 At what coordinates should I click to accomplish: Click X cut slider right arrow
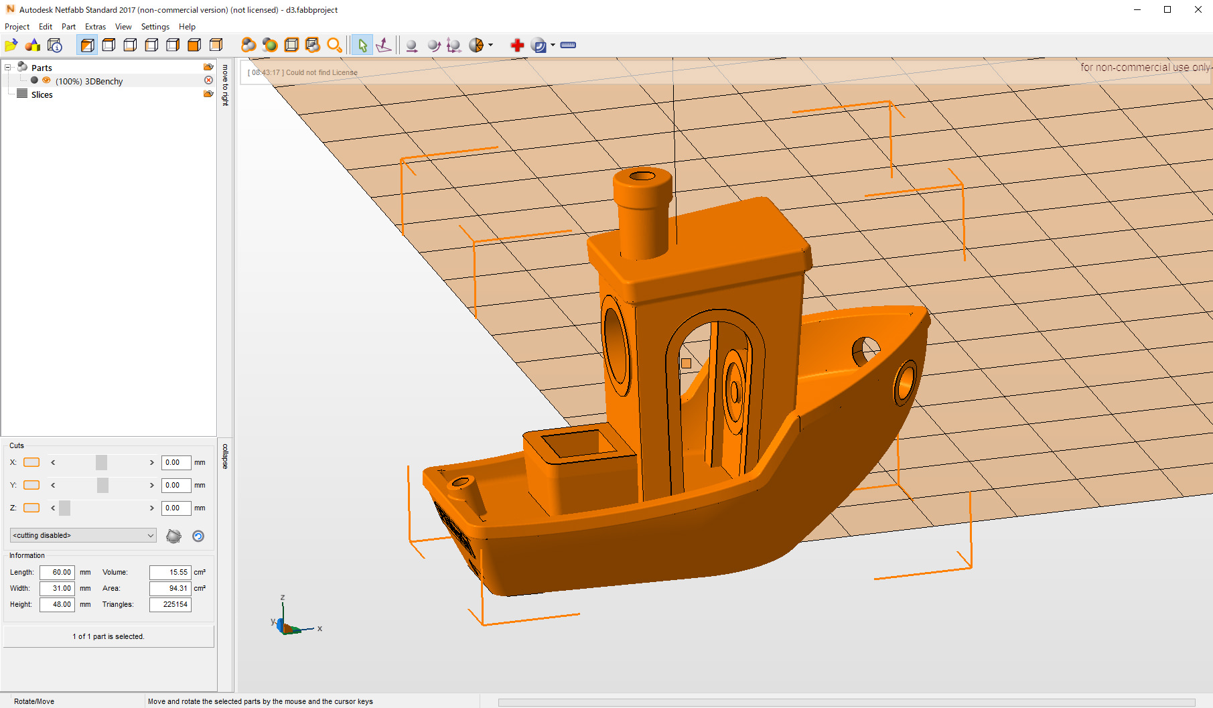click(152, 462)
